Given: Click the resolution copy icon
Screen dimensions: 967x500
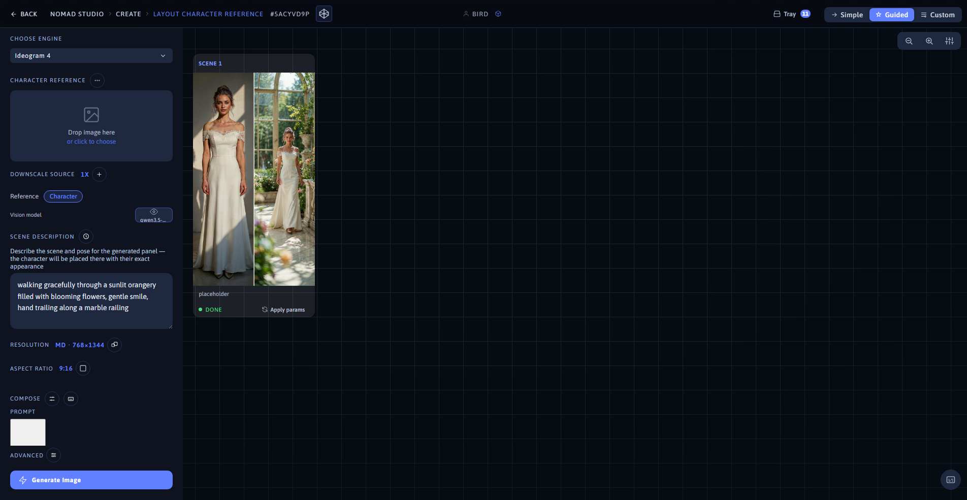Looking at the screenshot, I should point(115,345).
